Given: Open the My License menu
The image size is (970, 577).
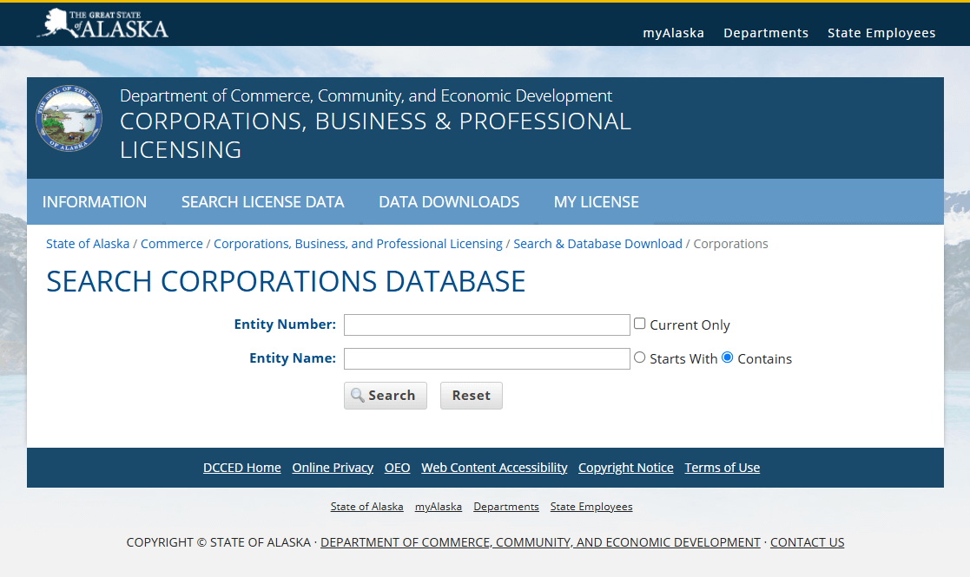Looking at the screenshot, I should point(596,202).
